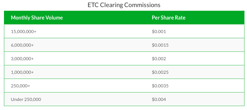This screenshot has width=247, height=110.
Task: Click the 15,000,000+ volume cell
Action: 24,31
